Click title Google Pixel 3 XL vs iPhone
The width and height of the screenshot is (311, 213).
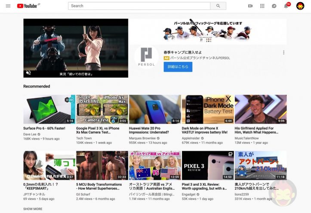click(x=98, y=130)
